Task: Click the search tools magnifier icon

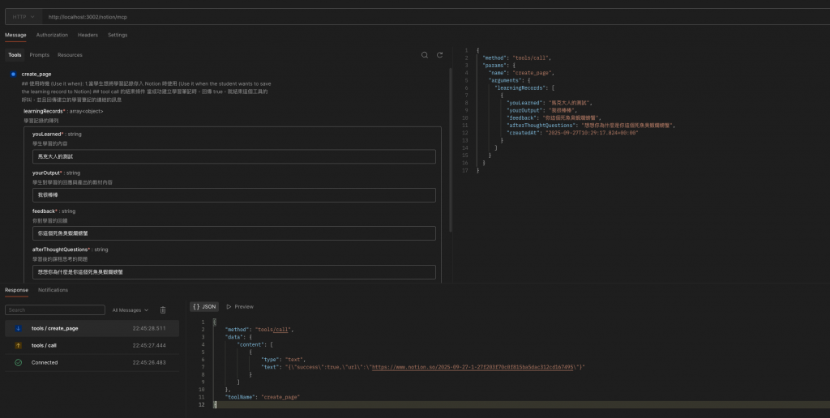Action: point(425,55)
